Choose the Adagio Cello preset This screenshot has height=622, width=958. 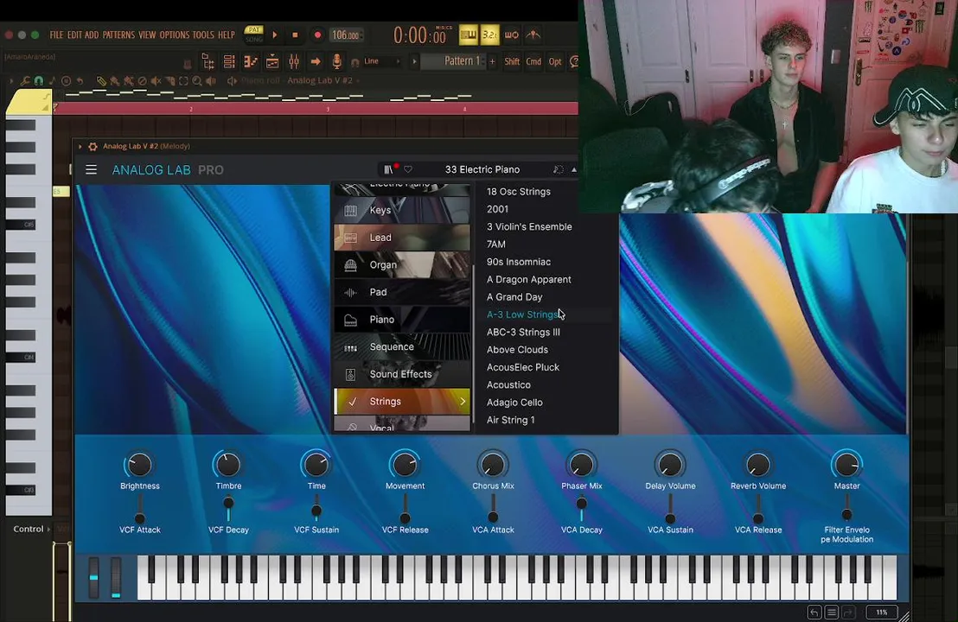tap(514, 403)
